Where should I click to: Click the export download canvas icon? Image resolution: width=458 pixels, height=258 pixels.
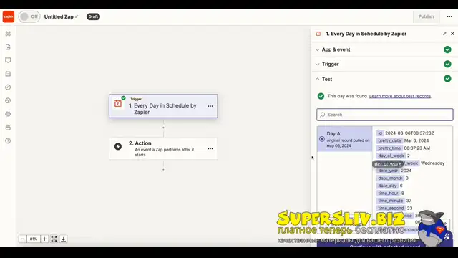coord(64,239)
